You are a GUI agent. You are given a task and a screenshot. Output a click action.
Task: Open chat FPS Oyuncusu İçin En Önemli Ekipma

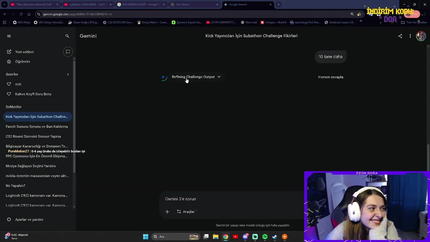coord(37,156)
